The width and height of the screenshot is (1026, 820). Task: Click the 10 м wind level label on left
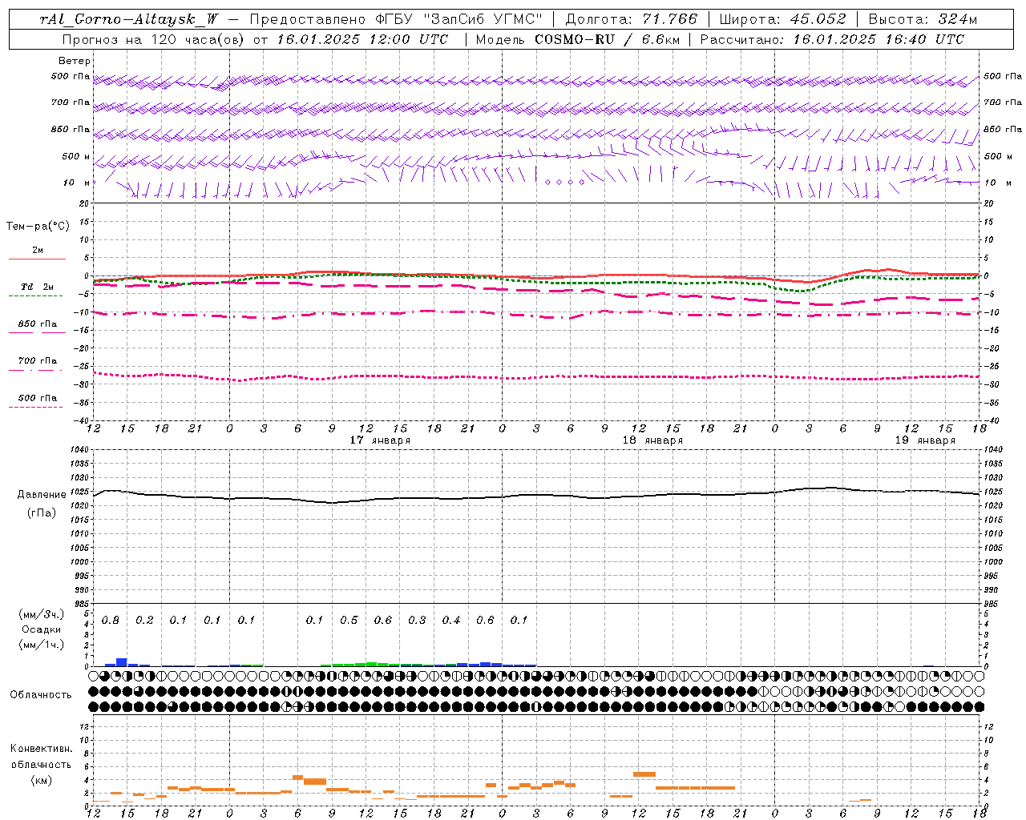tap(77, 183)
